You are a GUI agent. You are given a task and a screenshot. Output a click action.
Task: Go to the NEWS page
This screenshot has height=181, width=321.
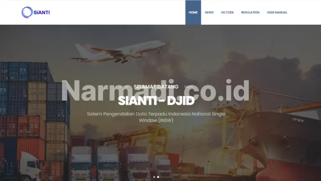click(209, 13)
